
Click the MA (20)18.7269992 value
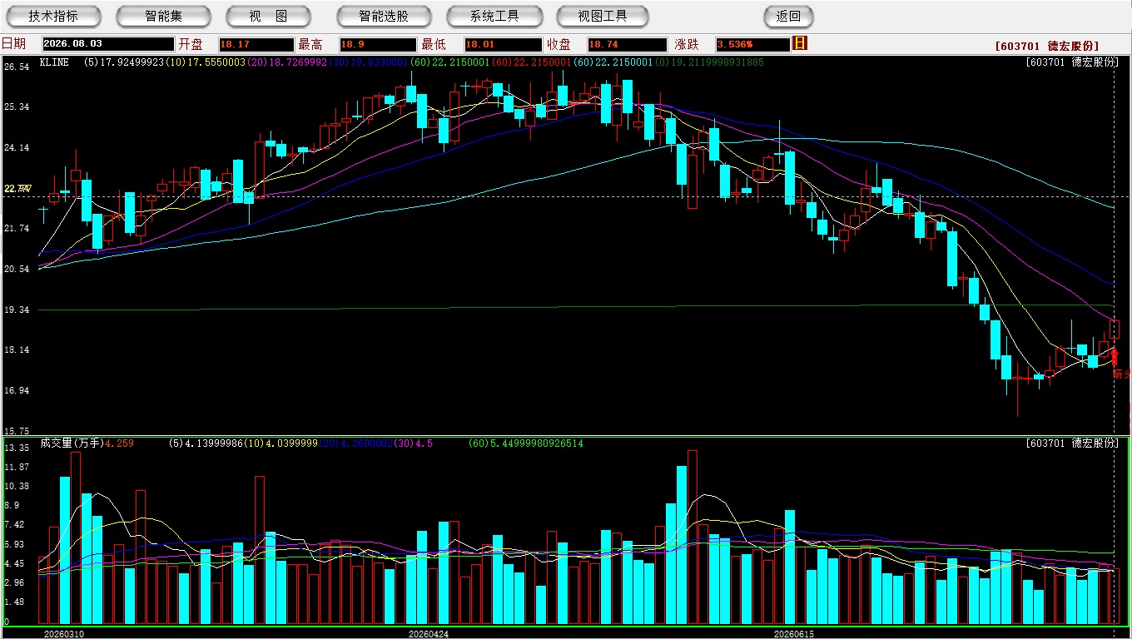287,62
